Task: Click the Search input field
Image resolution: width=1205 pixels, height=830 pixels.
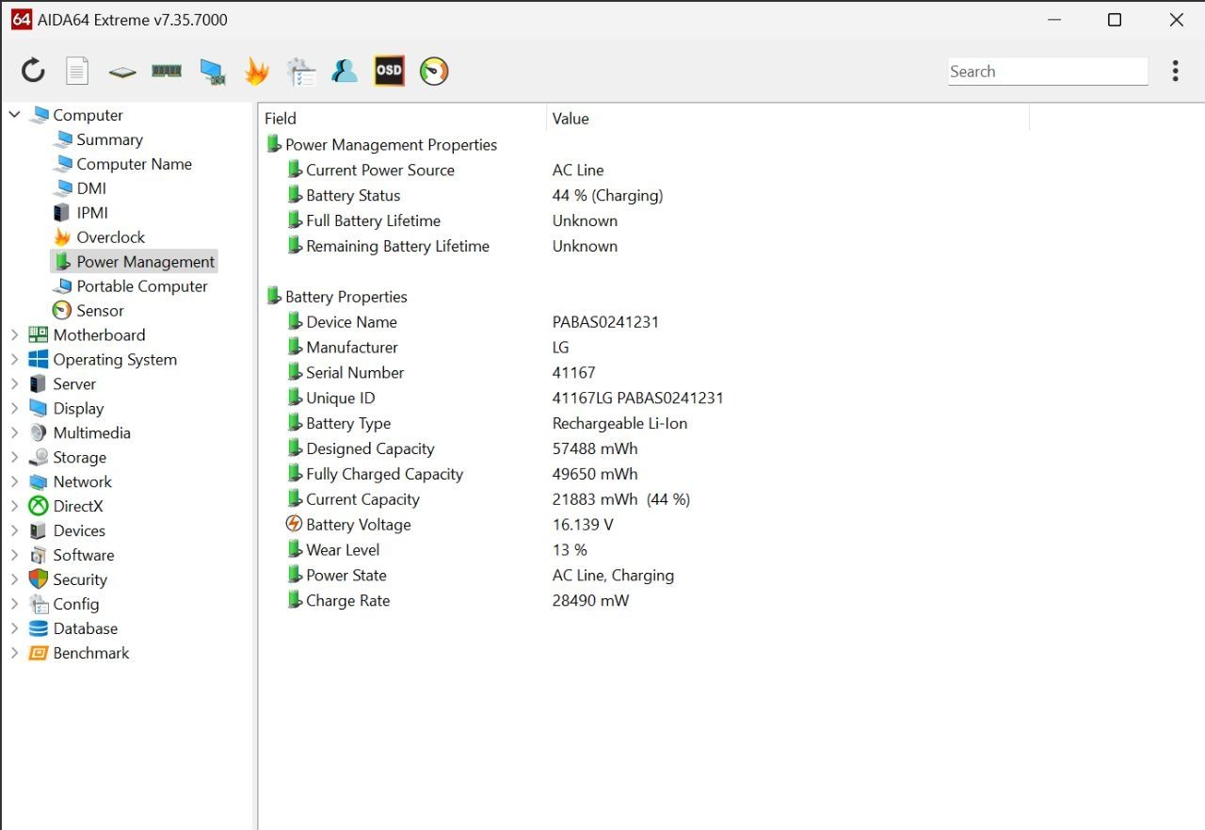Action: coord(1048,72)
